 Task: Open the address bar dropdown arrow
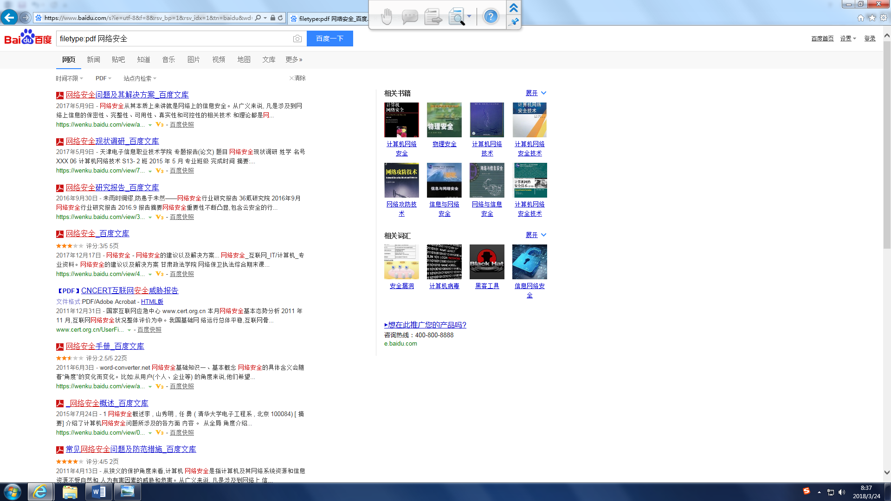coord(265,18)
